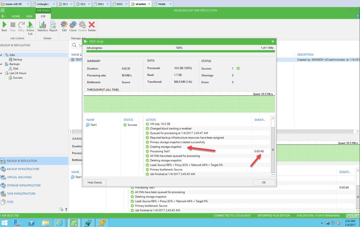The width and height of the screenshot is (360, 227).
Task: Open Storage Infrastructure view
Action: [x=24, y=186]
